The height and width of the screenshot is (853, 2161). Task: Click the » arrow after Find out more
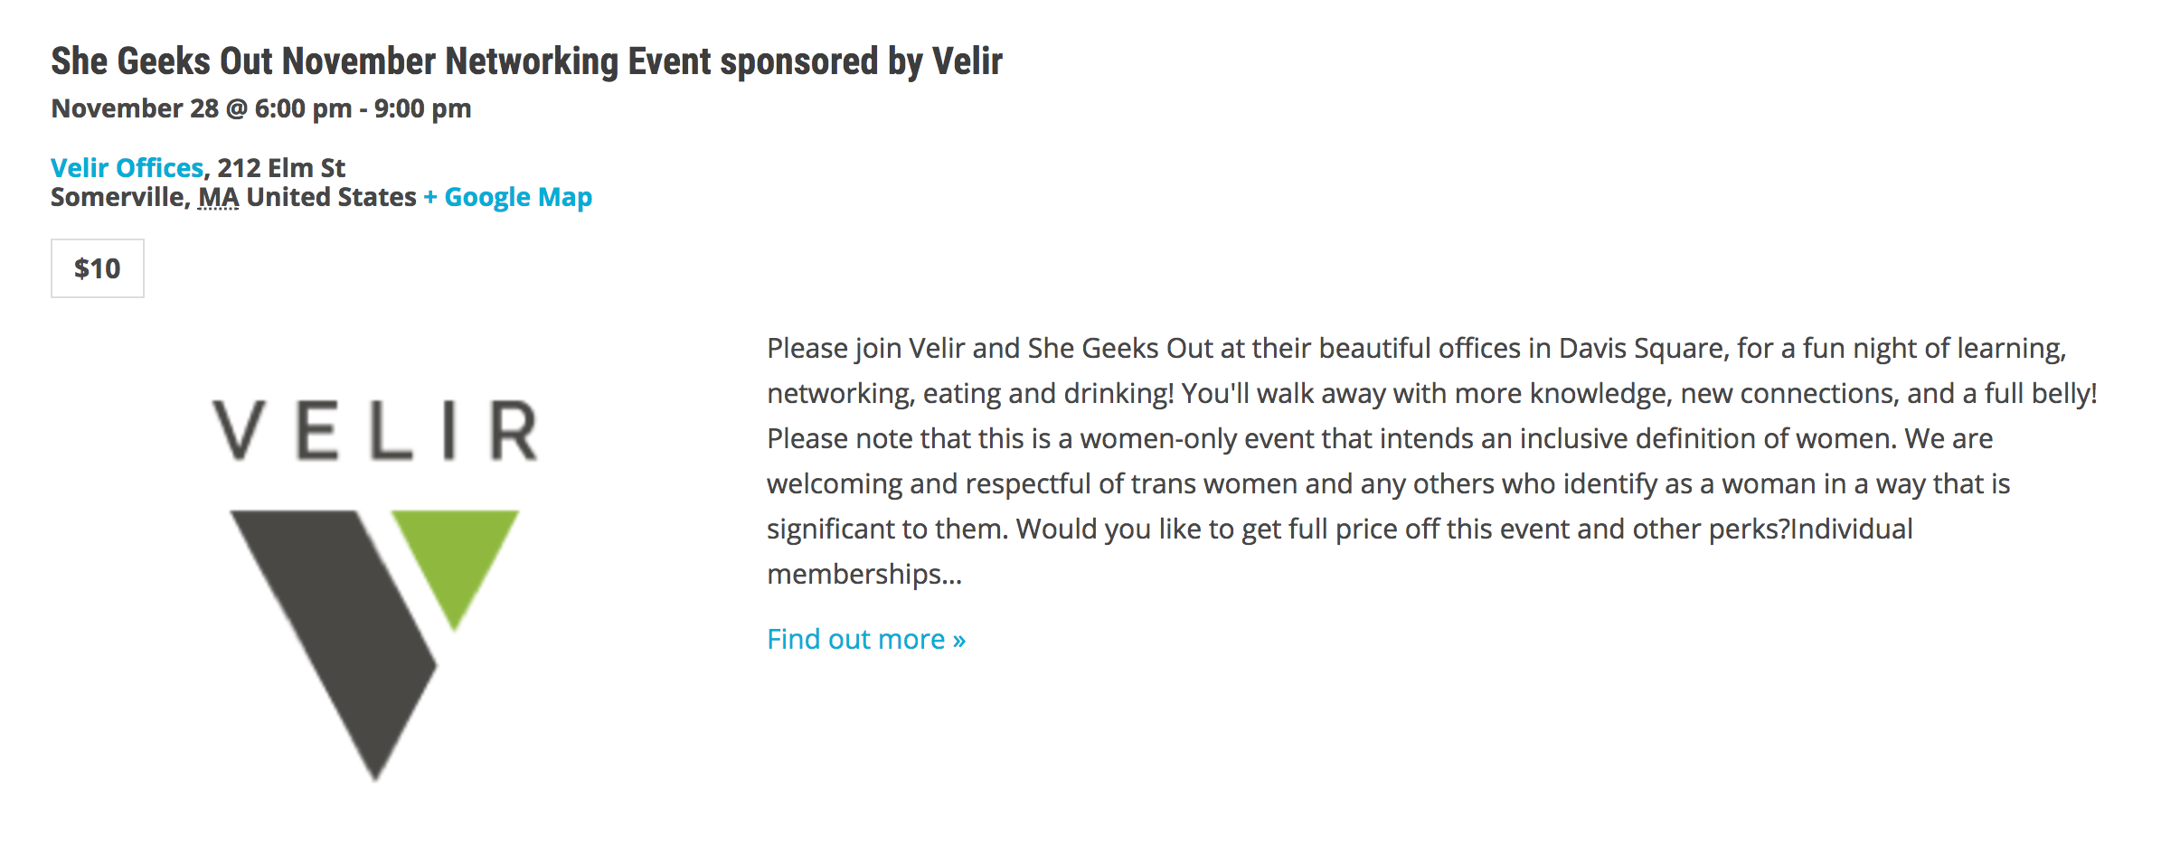959,641
